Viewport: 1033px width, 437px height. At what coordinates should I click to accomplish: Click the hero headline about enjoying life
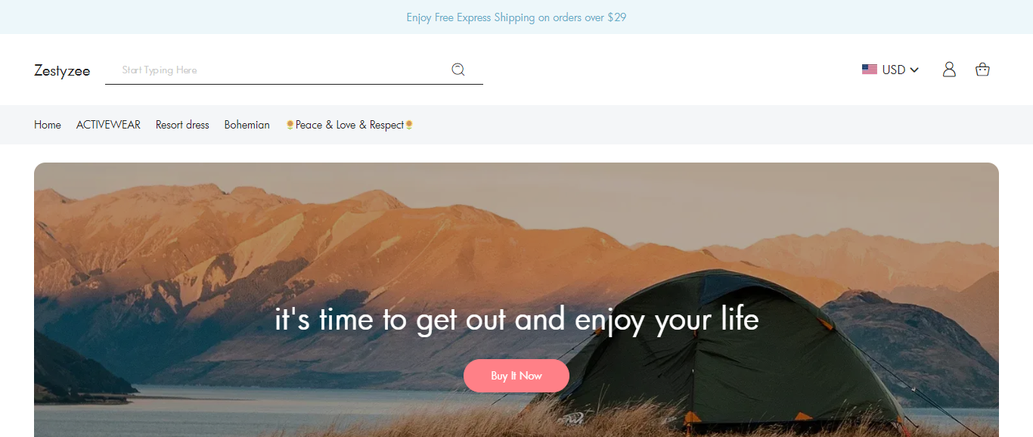click(516, 320)
